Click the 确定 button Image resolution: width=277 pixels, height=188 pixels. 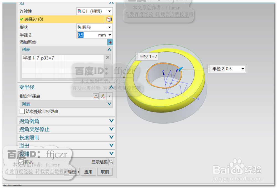(x=71, y=172)
